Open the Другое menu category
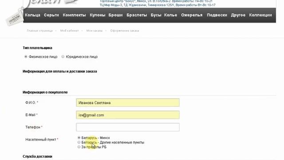Screen dimensions: 284x160 point(238,15)
